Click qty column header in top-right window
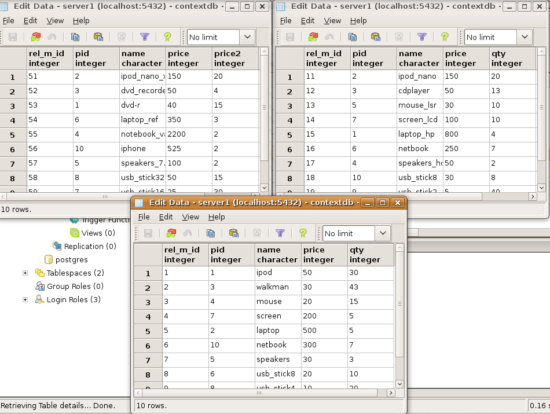This screenshot has width=550, height=414. click(x=513, y=58)
